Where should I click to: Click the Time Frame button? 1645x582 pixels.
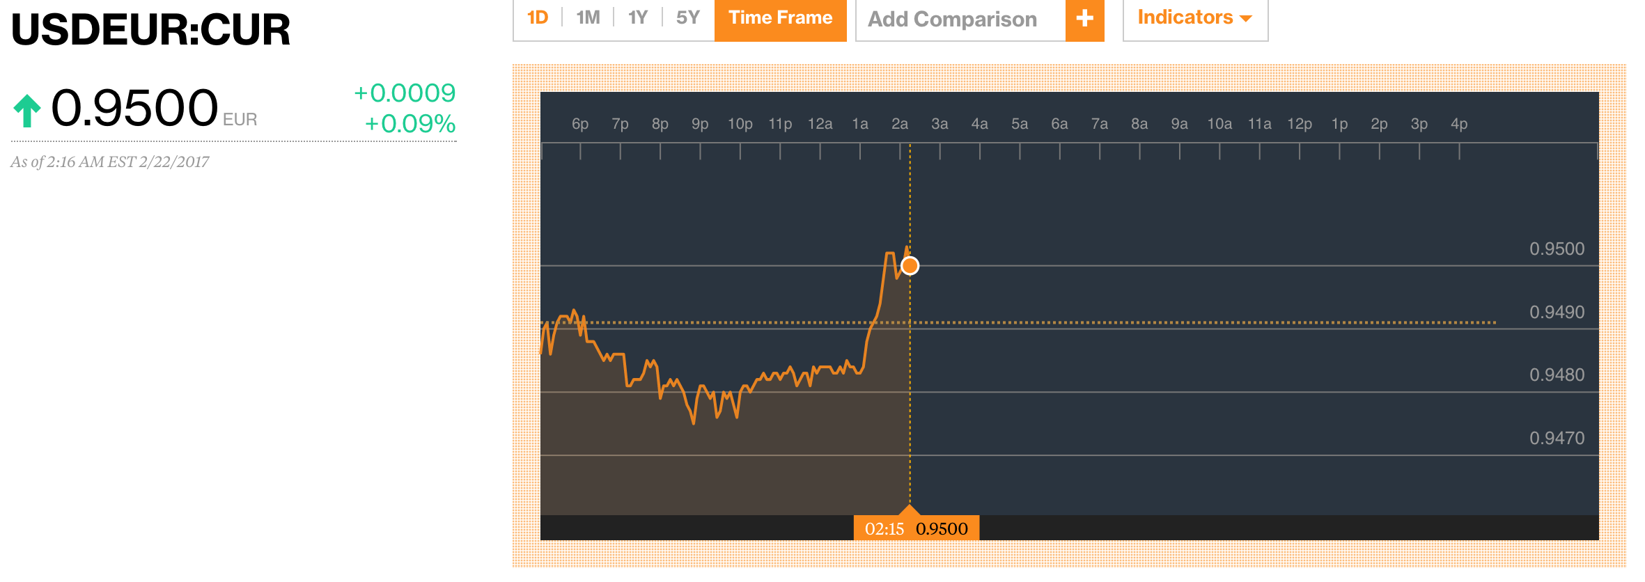780,18
